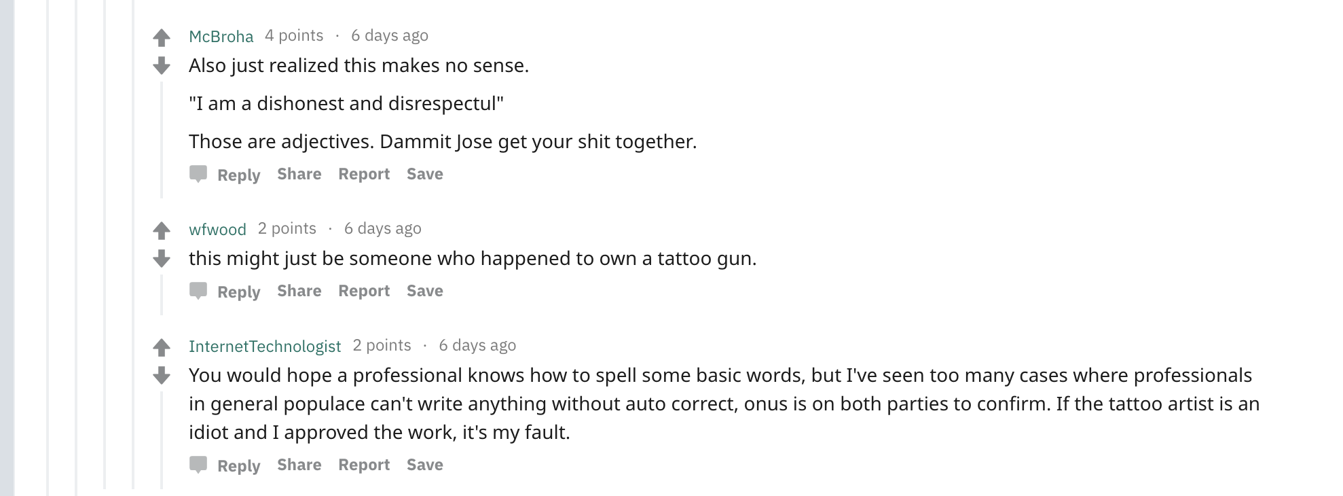This screenshot has width=1343, height=496.
Task: Save McBroha's comment
Action: (x=425, y=174)
